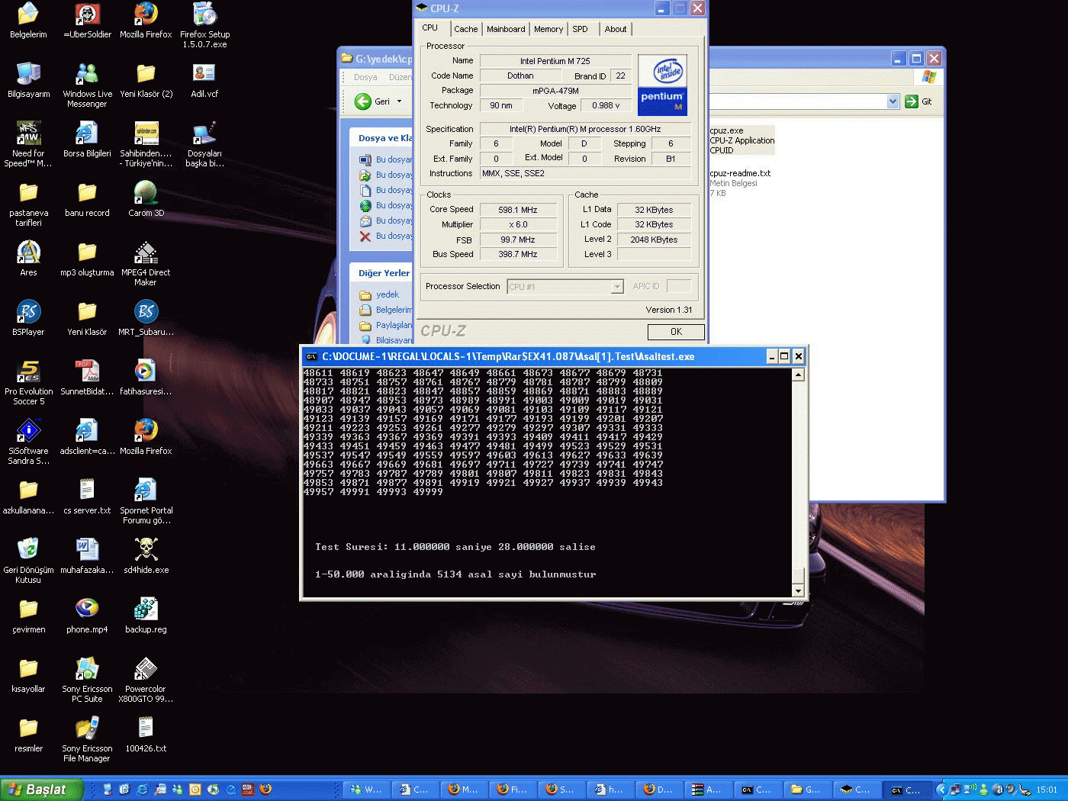Screen dimensions: 1068x801
Task: Select cpuz-readme.txt file in Explorer window
Action: tap(740, 183)
